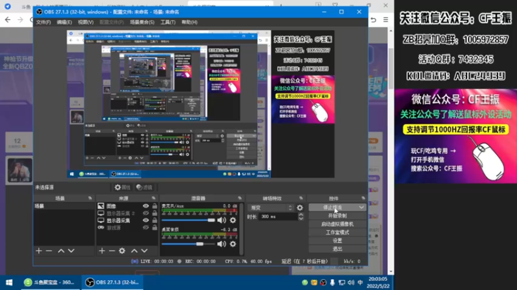This screenshot has width=517, height=290.
Task: Switch to the 斗鱼 browser taskbar button
Action: tap(50, 282)
